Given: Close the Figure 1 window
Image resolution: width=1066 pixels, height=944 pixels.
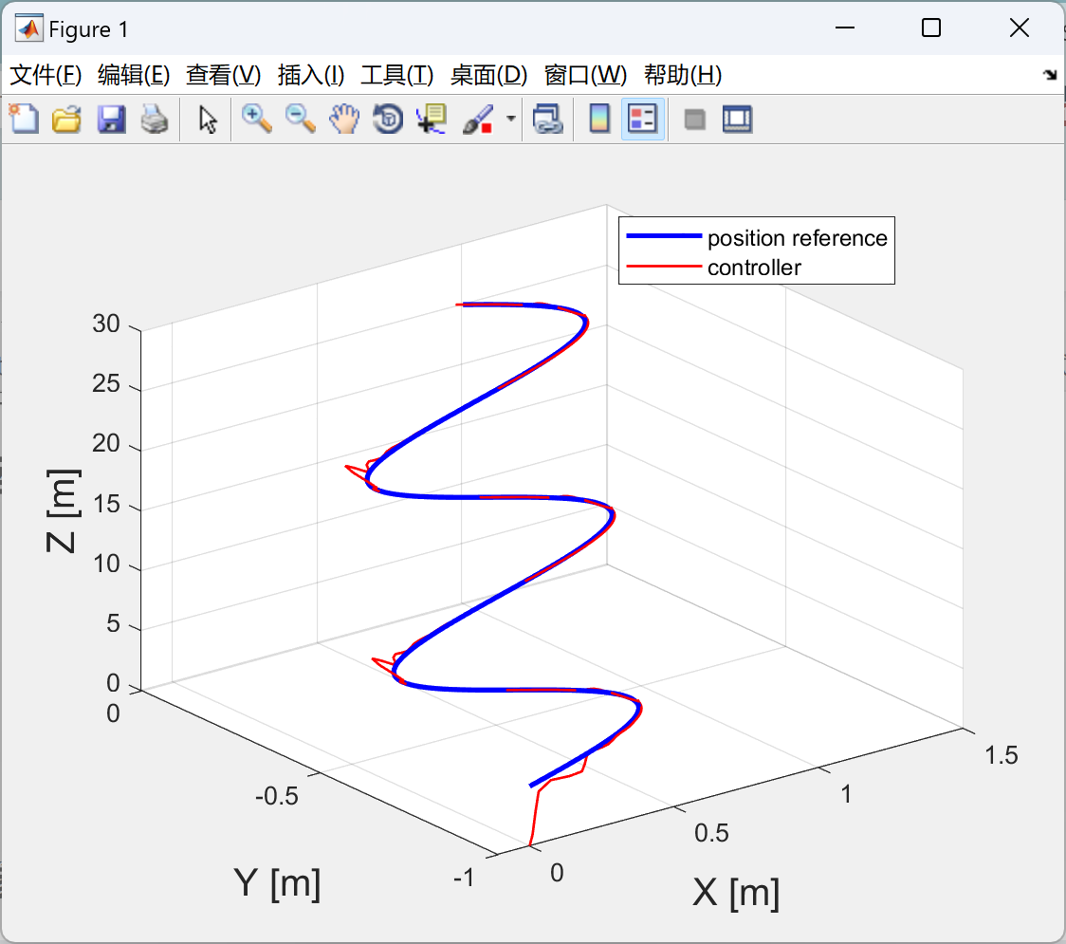Looking at the screenshot, I should pyautogui.click(x=1020, y=28).
